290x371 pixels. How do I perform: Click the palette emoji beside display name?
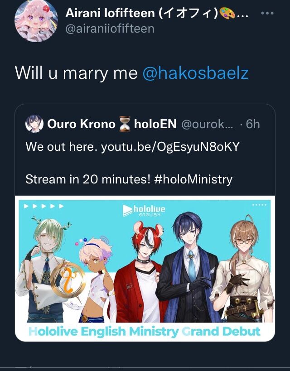pyautogui.click(x=227, y=13)
